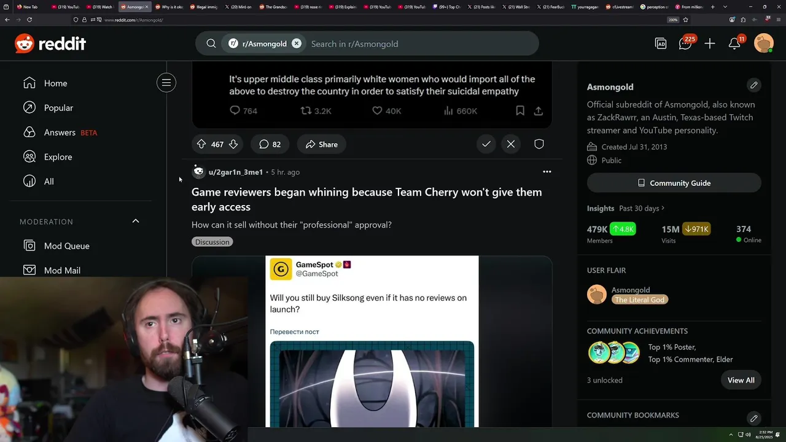Click the Discussion flair tag

(x=212, y=242)
